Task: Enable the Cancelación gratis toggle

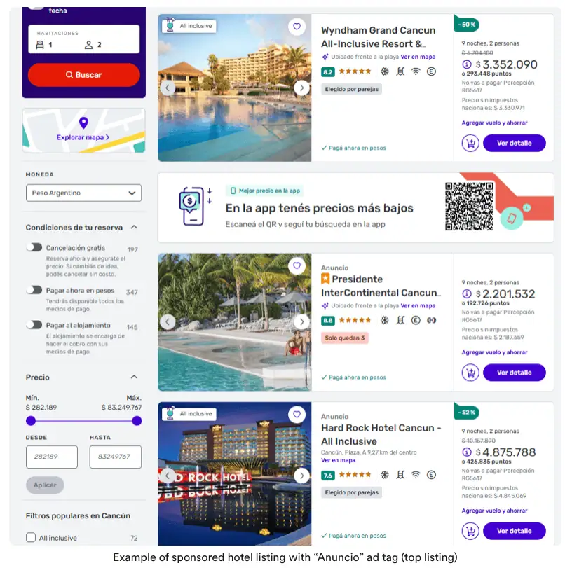Action: [34, 247]
